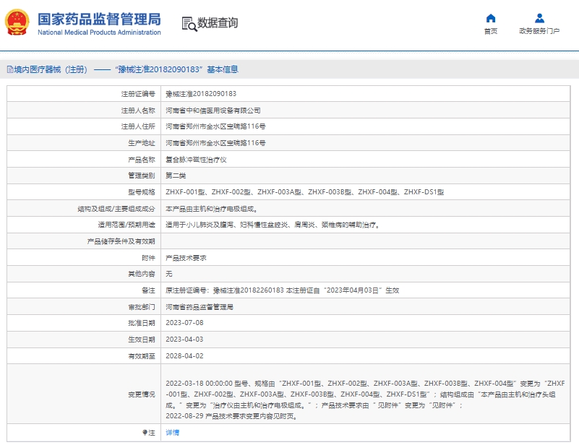The height and width of the screenshot is (445, 579).
Task: Click the 数据查询 heading text
Action: point(218,23)
